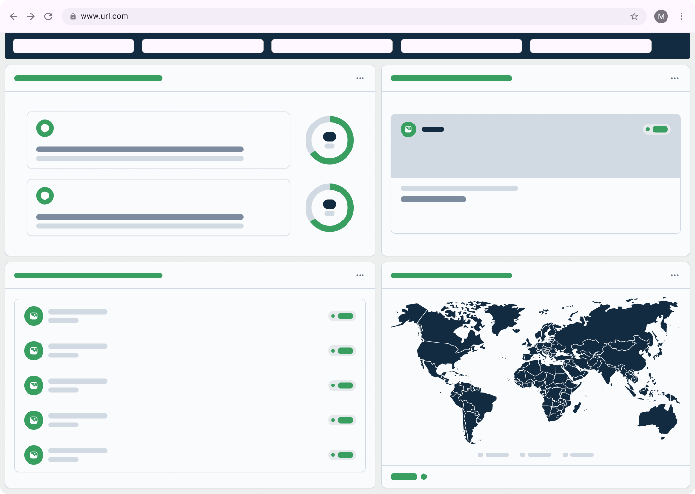Click the rightmost navigation bar item
Image resolution: width=695 pixels, height=494 pixels.
coord(591,45)
